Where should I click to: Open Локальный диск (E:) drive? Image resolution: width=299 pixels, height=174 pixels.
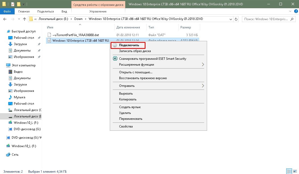pyautogui.click(x=27, y=116)
